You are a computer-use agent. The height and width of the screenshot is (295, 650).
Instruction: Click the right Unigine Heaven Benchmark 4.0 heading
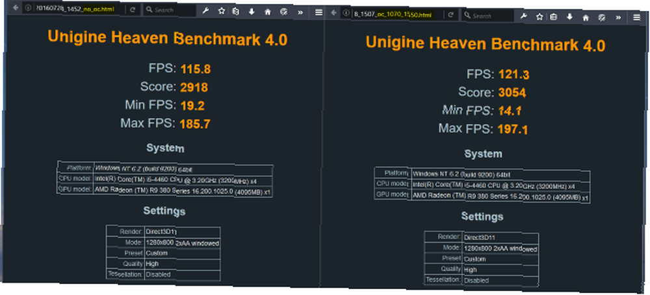pyautogui.click(x=486, y=44)
